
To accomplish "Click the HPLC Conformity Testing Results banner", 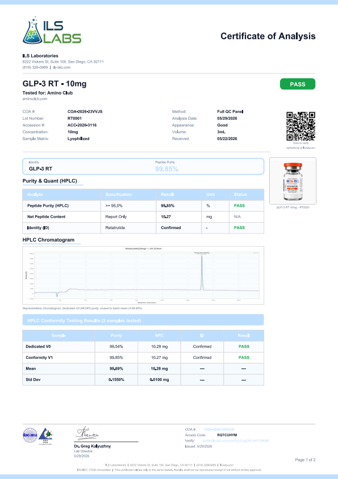I will (143, 320).
